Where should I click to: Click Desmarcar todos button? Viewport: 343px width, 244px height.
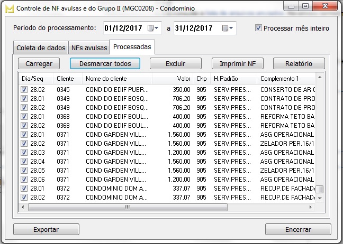104,63
